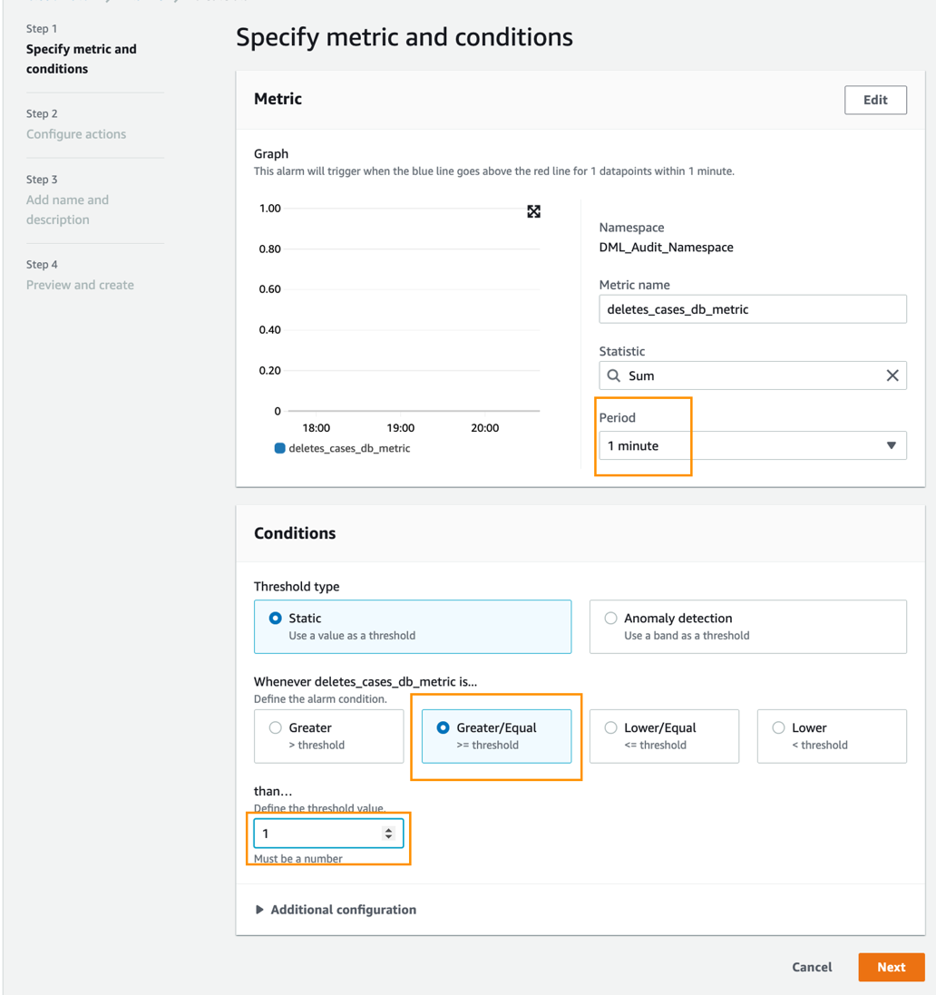Click the Metric name input field
Image resolution: width=936 pixels, height=995 pixels.
752,309
